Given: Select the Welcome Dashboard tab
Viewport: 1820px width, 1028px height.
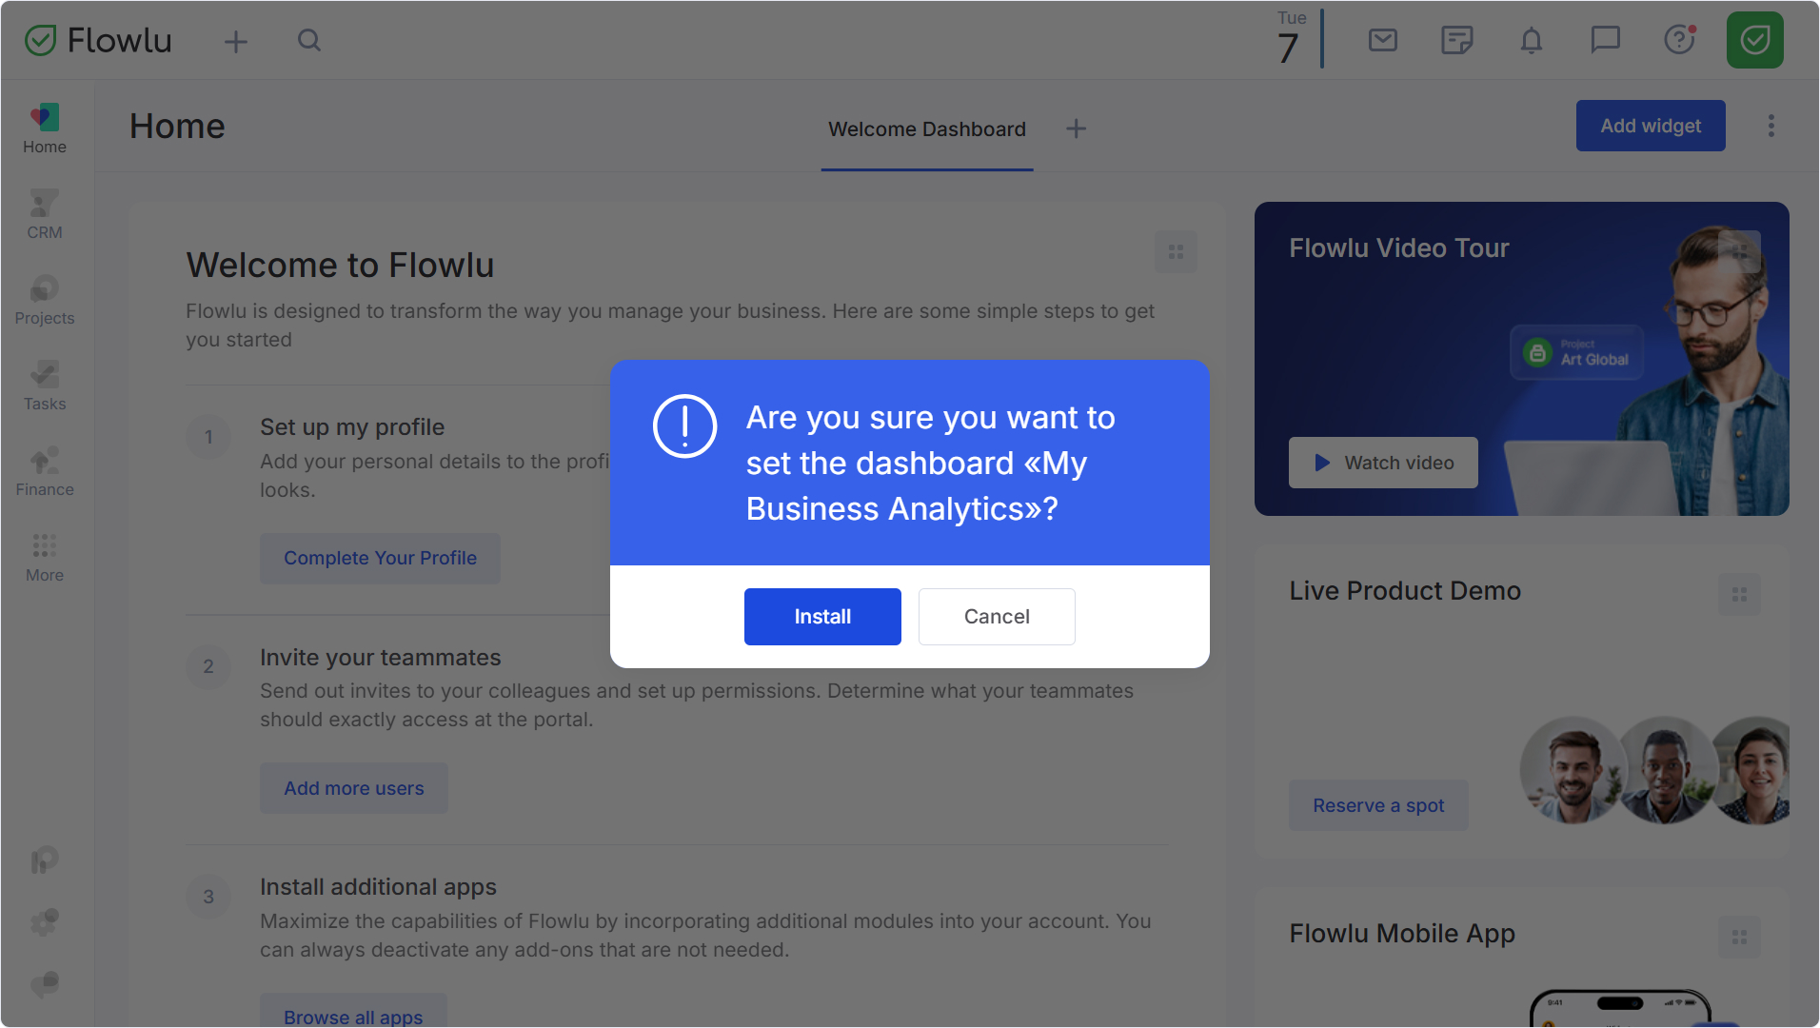Looking at the screenshot, I should (927, 129).
